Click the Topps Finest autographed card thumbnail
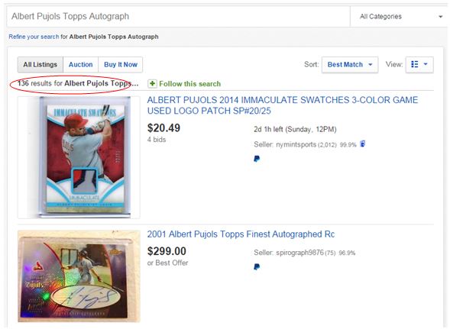Viewport: 450px width, 329px height. [x=79, y=276]
